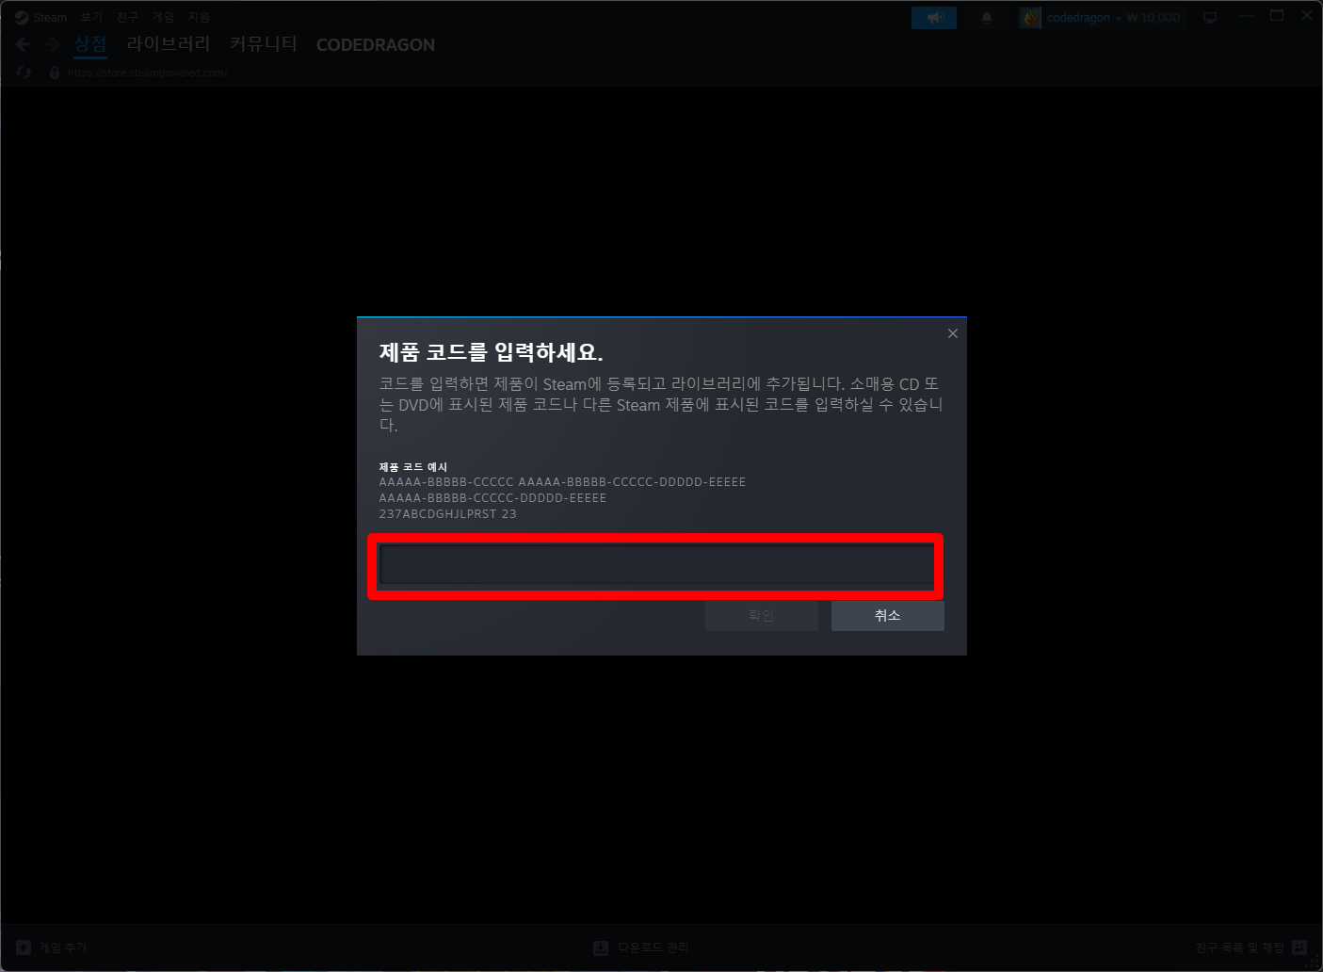
Task: Switch to the 상점 store tab
Action: tap(90, 44)
